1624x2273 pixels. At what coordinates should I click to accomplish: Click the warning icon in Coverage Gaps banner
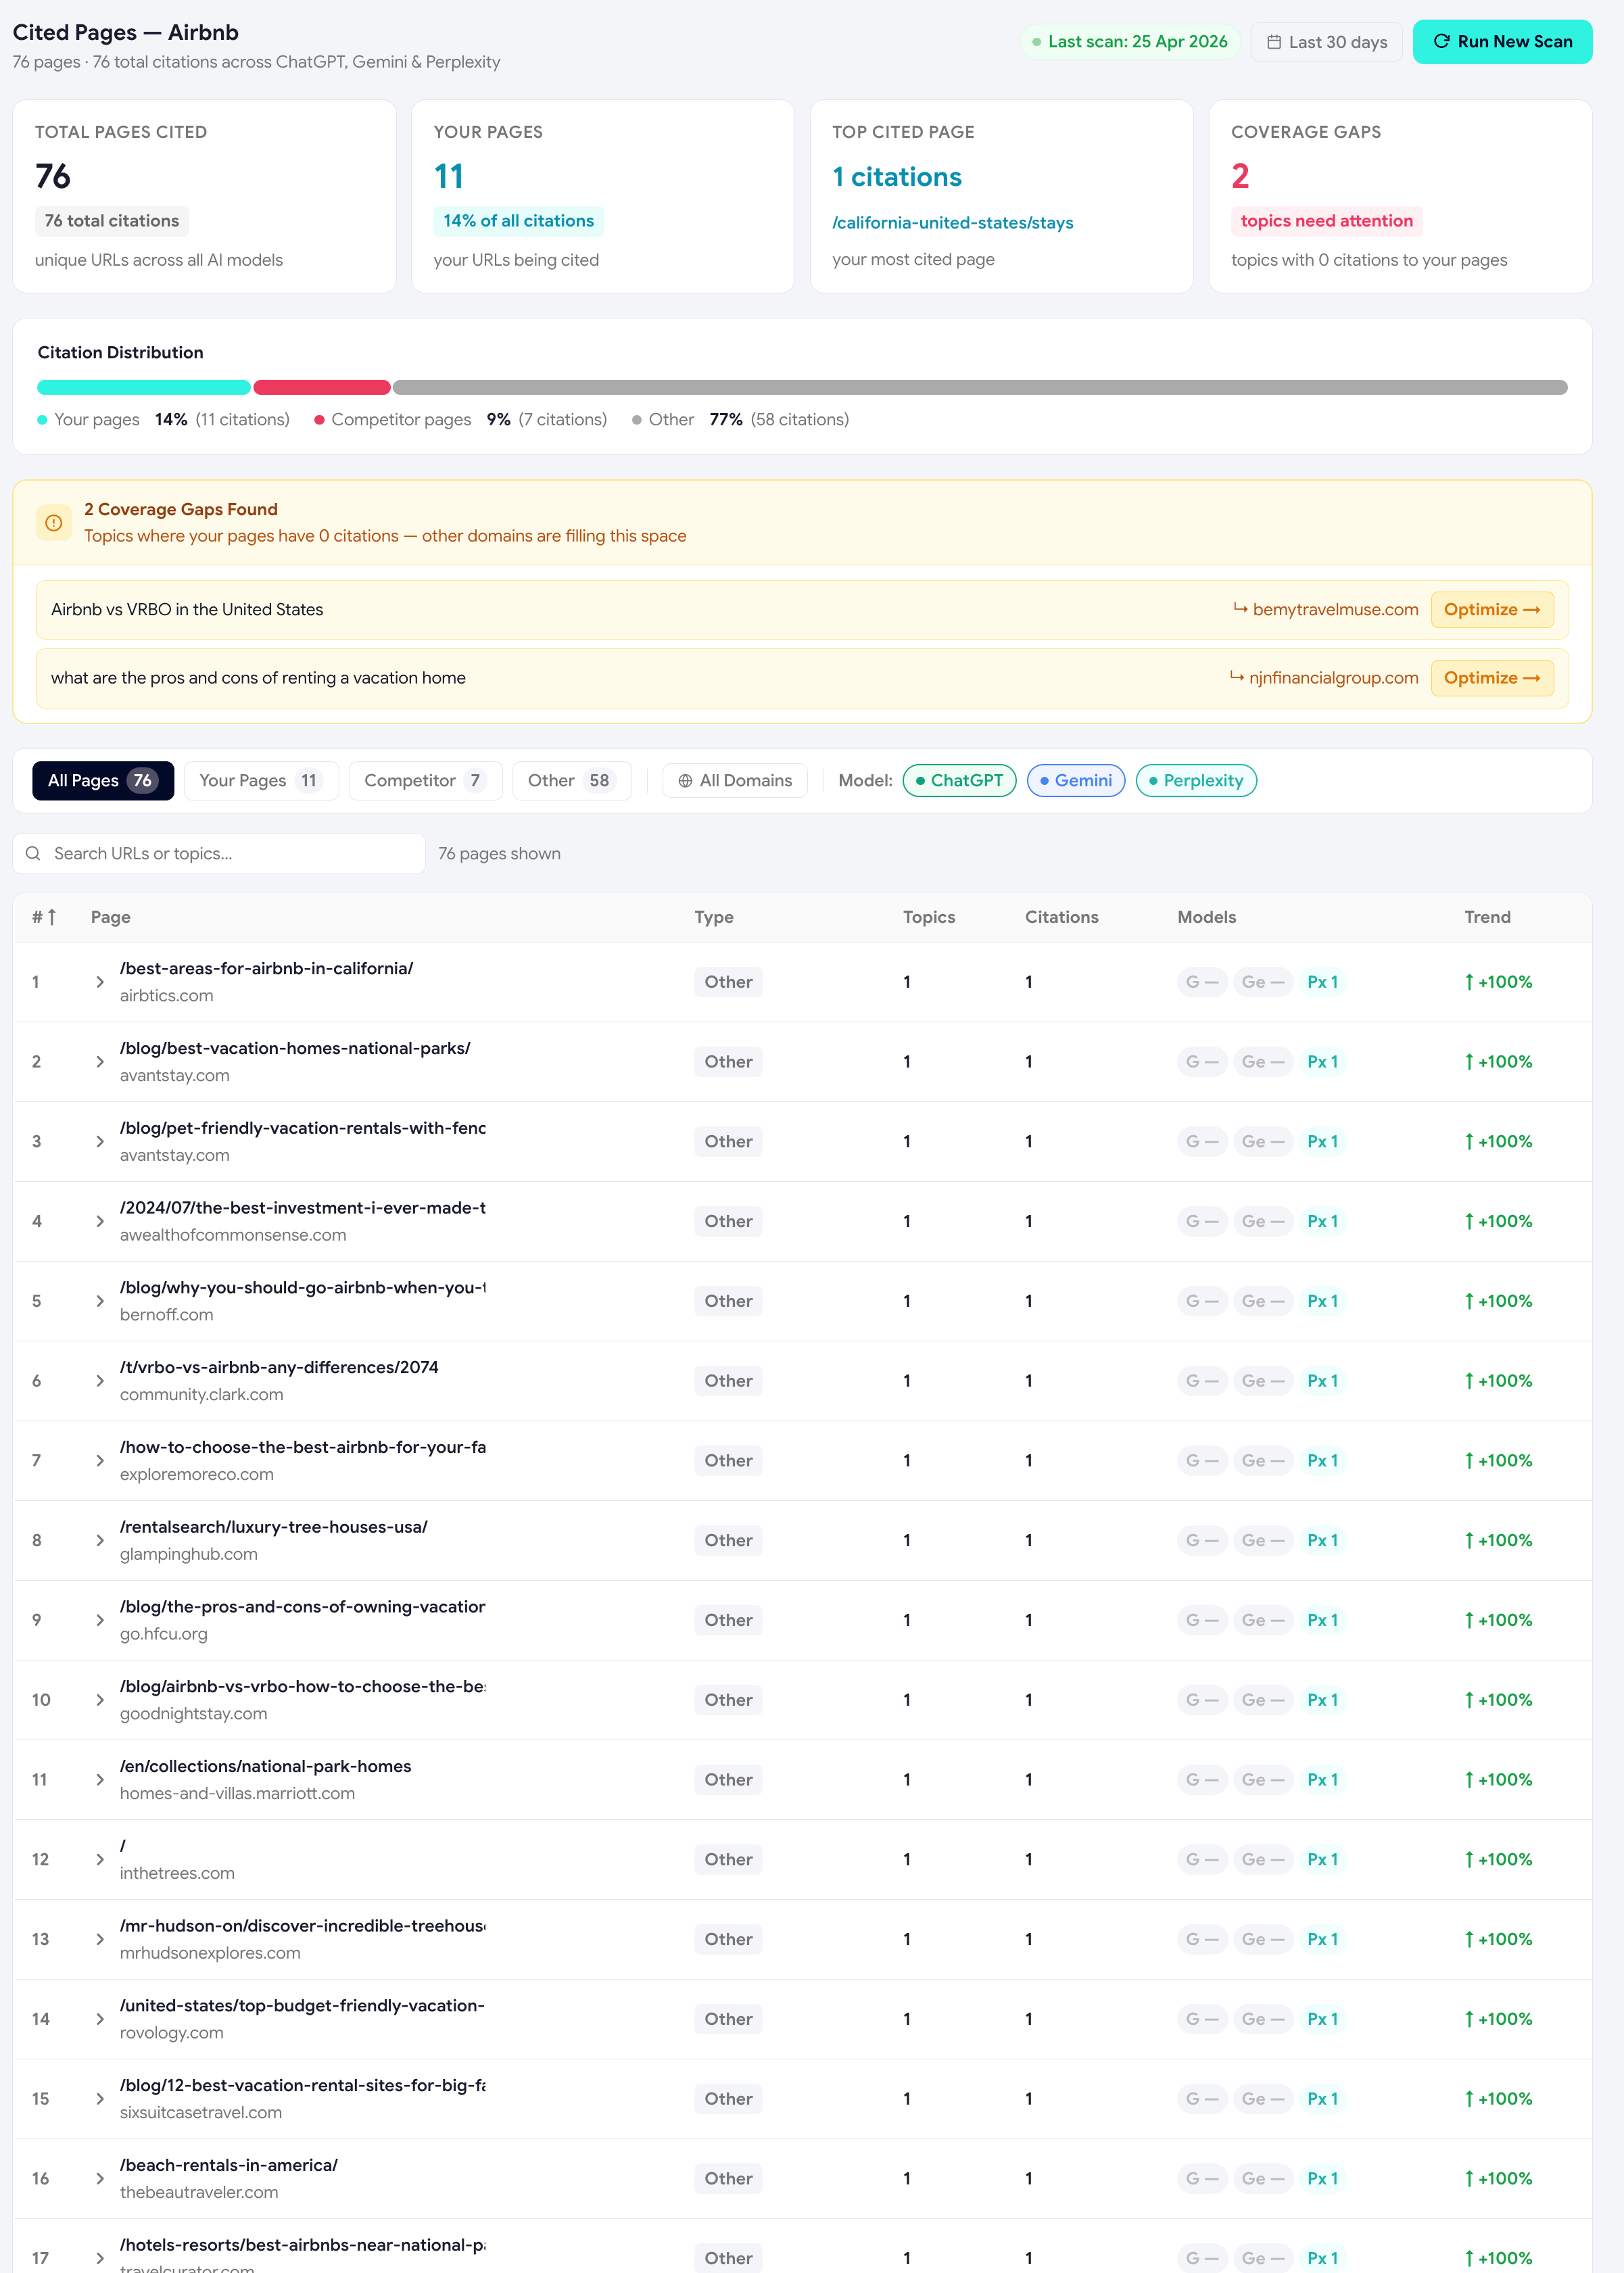point(54,523)
